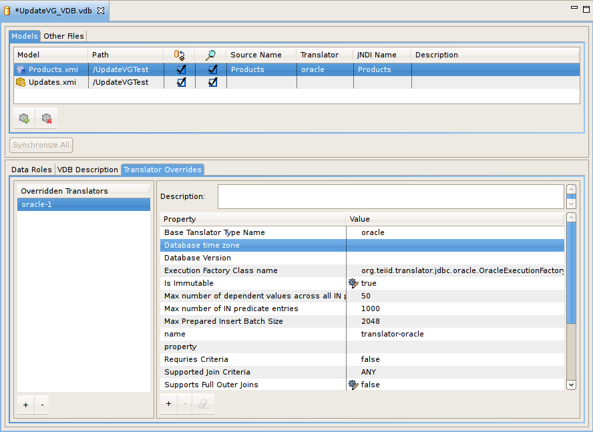This screenshot has width=593, height=432.
Task: Click property table scrollbar up arrow
Action: [x=571, y=218]
